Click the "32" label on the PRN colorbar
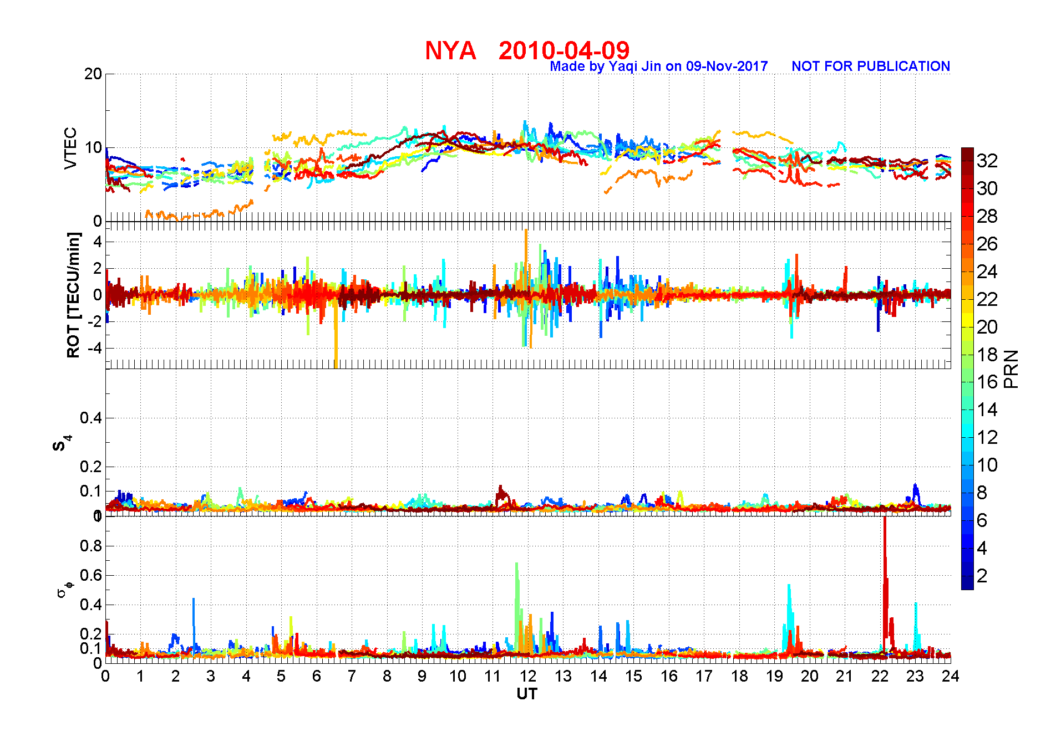Screen dimensions: 1056x737 987,161
